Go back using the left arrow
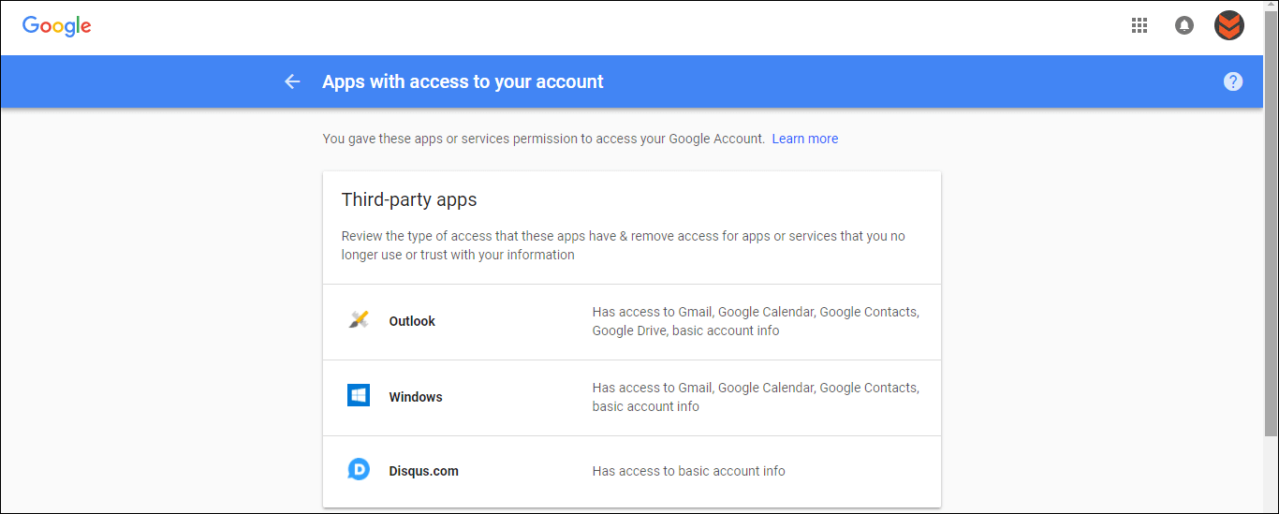The image size is (1279, 514). coord(292,81)
